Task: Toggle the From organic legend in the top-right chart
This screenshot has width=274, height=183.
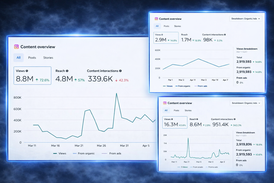Action: point(183,86)
